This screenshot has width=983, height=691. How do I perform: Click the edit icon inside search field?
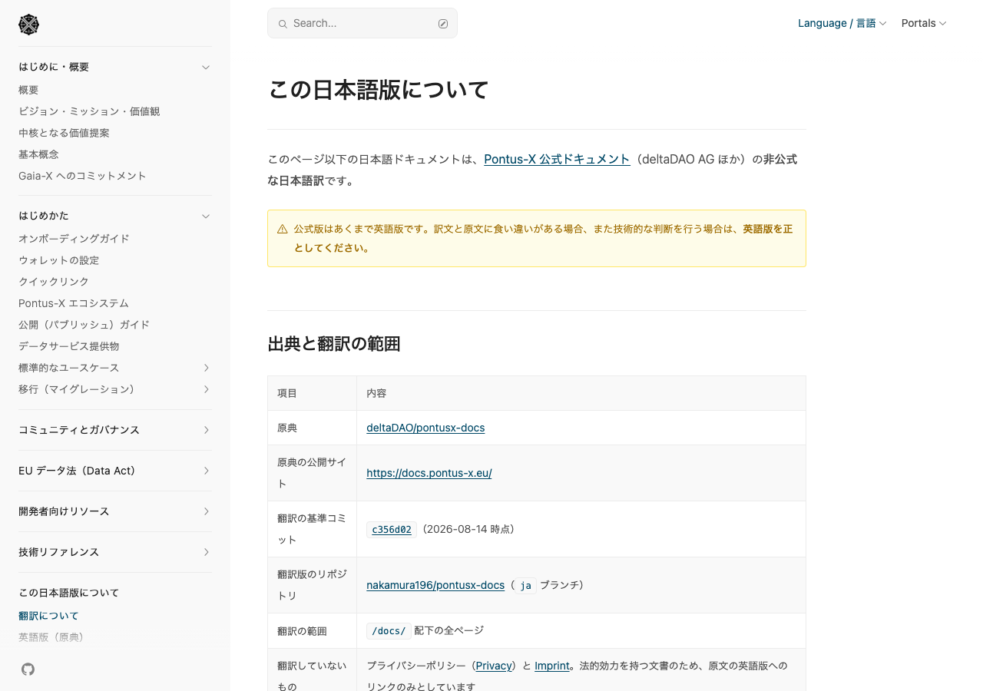pos(443,24)
